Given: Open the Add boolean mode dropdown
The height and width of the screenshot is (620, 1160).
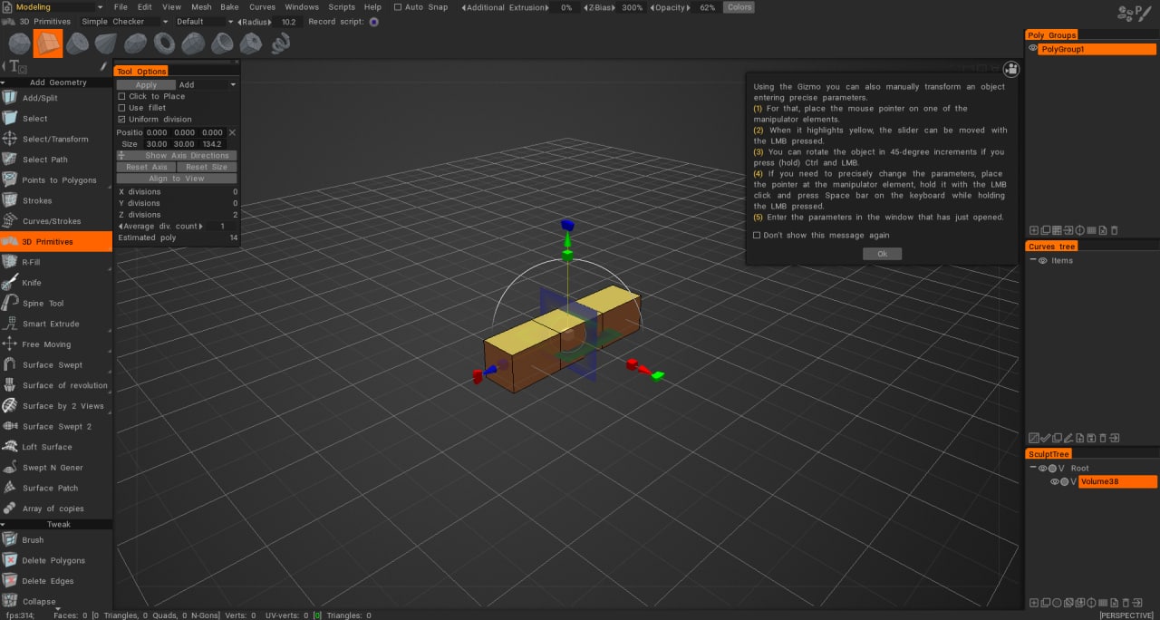Looking at the screenshot, I should (x=208, y=84).
